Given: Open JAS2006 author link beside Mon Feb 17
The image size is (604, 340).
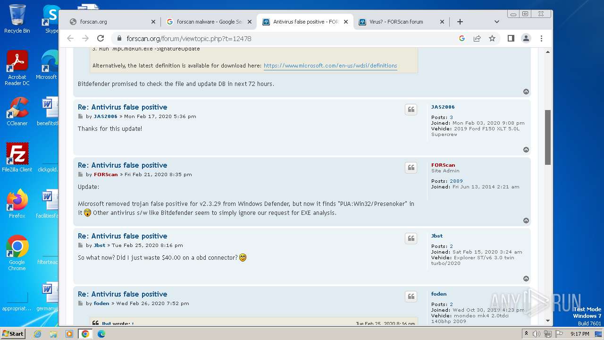Looking at the screenshot, I should (105, 116).
